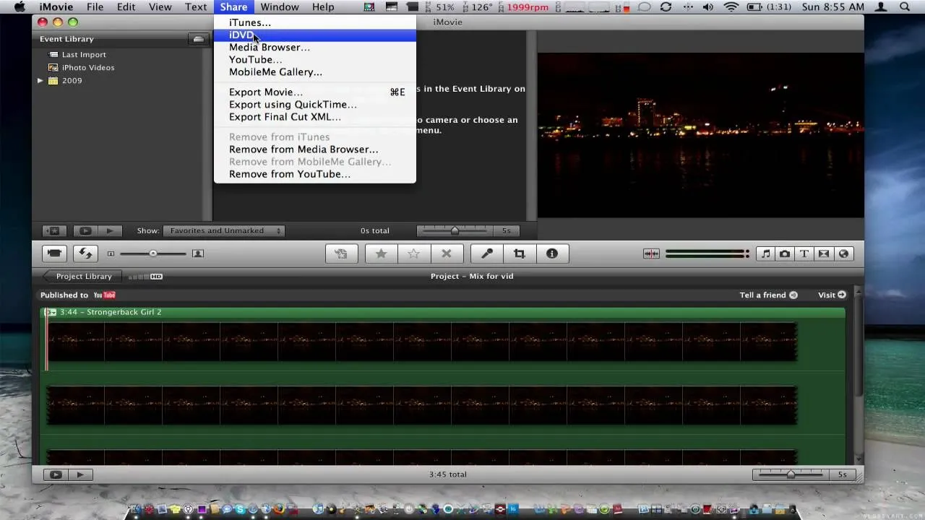This screenshot has height=520, width=925.
Task: Mark selection as favorite with the filled star
Action: click(x=381, y=253)
